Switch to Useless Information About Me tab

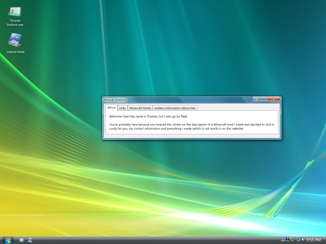point(174,108)
